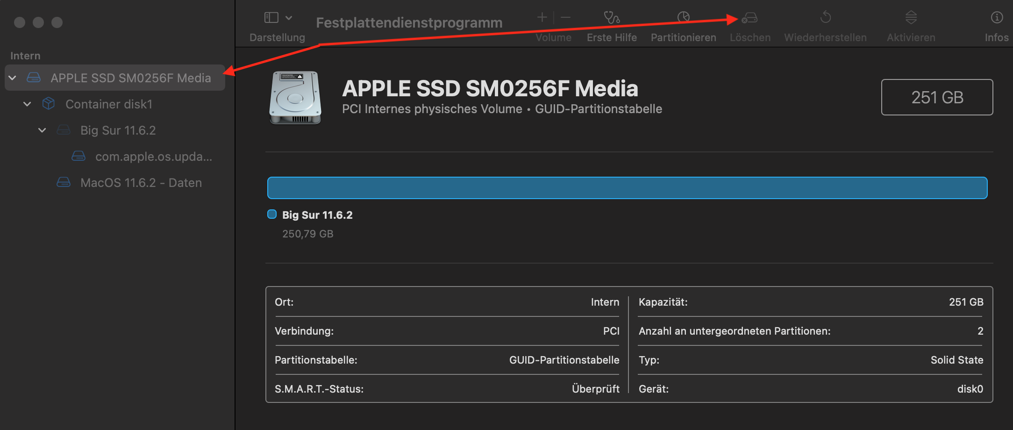Screen dimensions: 1013x430
Task: Select the com.apple.os.upda... snapshot in sidebar
Action: click(153, 156)
